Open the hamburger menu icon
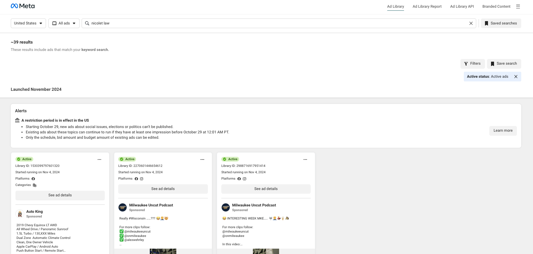This screenshot has width=533, height=254. (x=518, y=6)
